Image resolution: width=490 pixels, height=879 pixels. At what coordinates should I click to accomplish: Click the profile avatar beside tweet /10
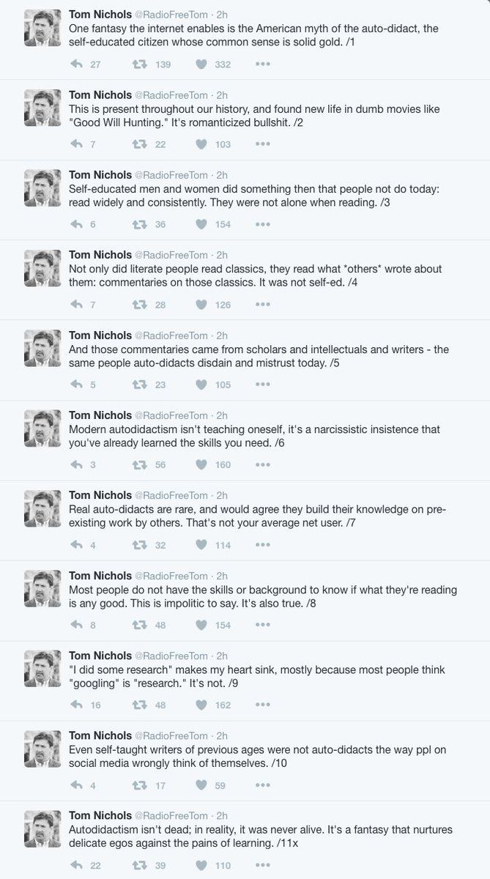click(x=42, y=749)
